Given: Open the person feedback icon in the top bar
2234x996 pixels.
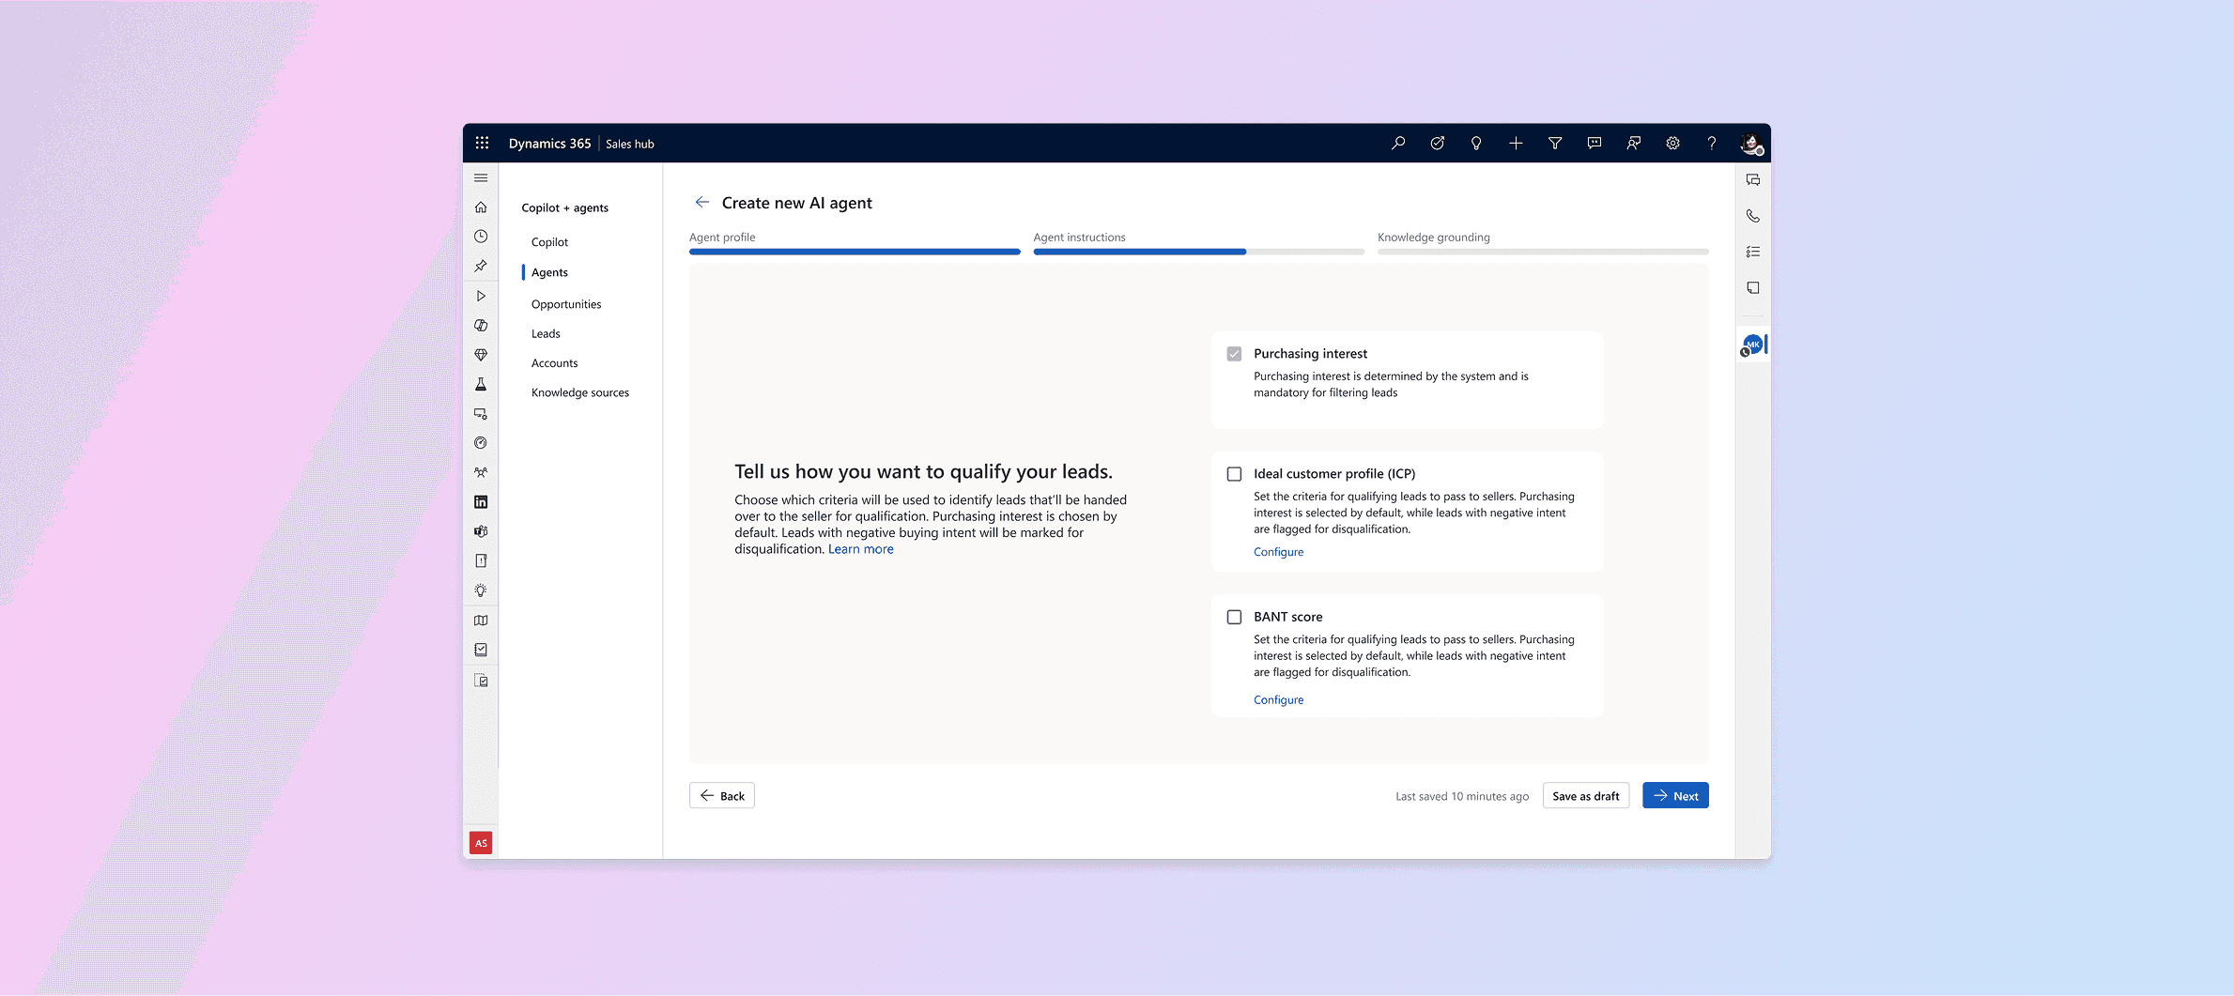Looking at the screenshot, I should (1634, 143).
